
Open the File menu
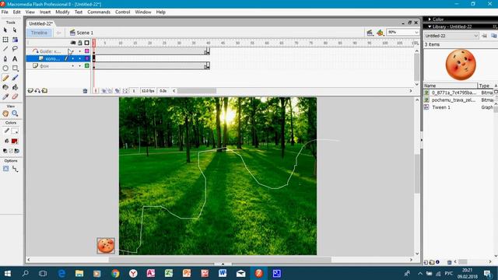pyautogui.click(x=5, y=12)
